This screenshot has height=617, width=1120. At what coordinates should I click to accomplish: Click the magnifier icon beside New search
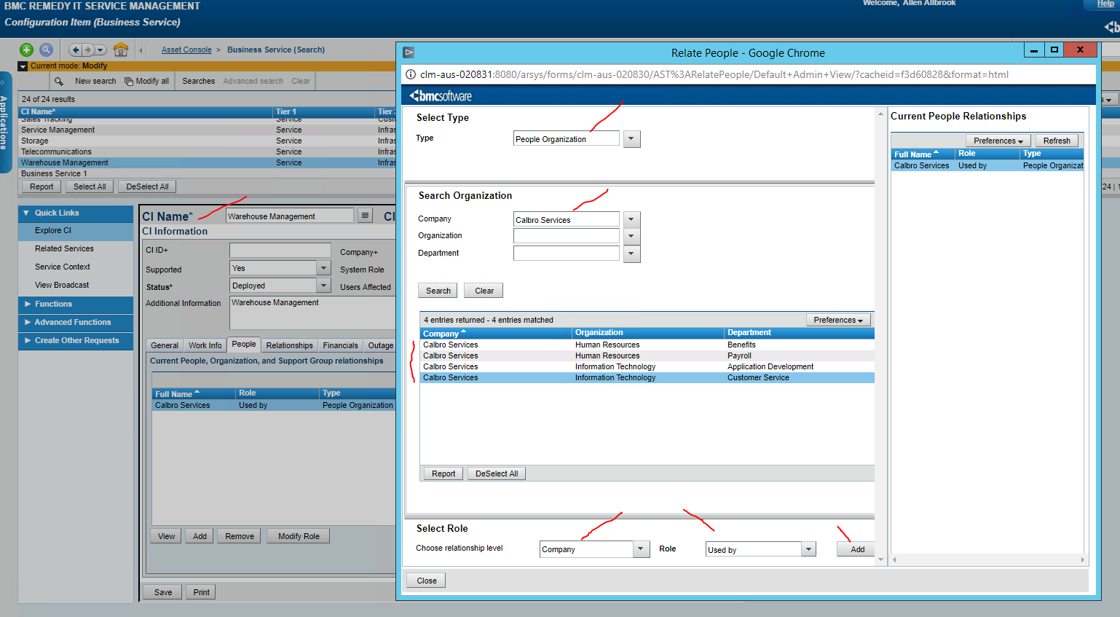tap(59, 81)
